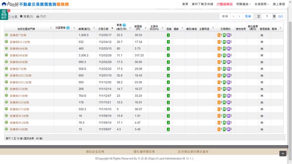Image resolution: width=292 pixels, height=164 pixels.
Task: Open the 支援服務 dropdown menu
Action: point(261,4)
